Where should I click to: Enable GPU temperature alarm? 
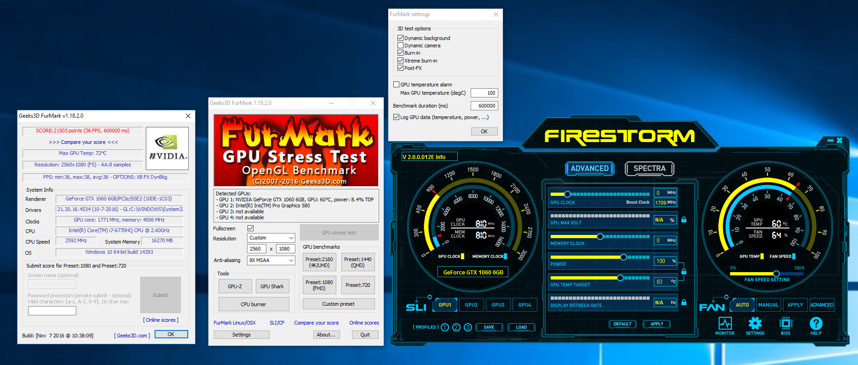pos(397,85)
